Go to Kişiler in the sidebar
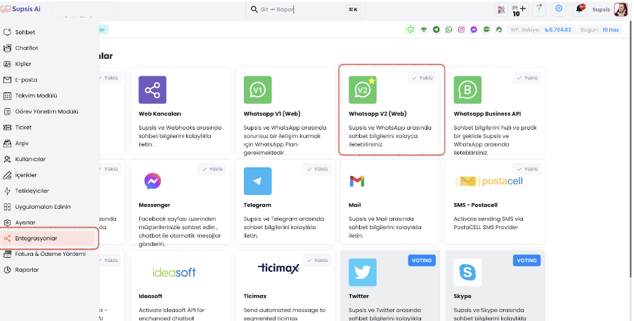The image size is (634, 321). tap(23, 64)
